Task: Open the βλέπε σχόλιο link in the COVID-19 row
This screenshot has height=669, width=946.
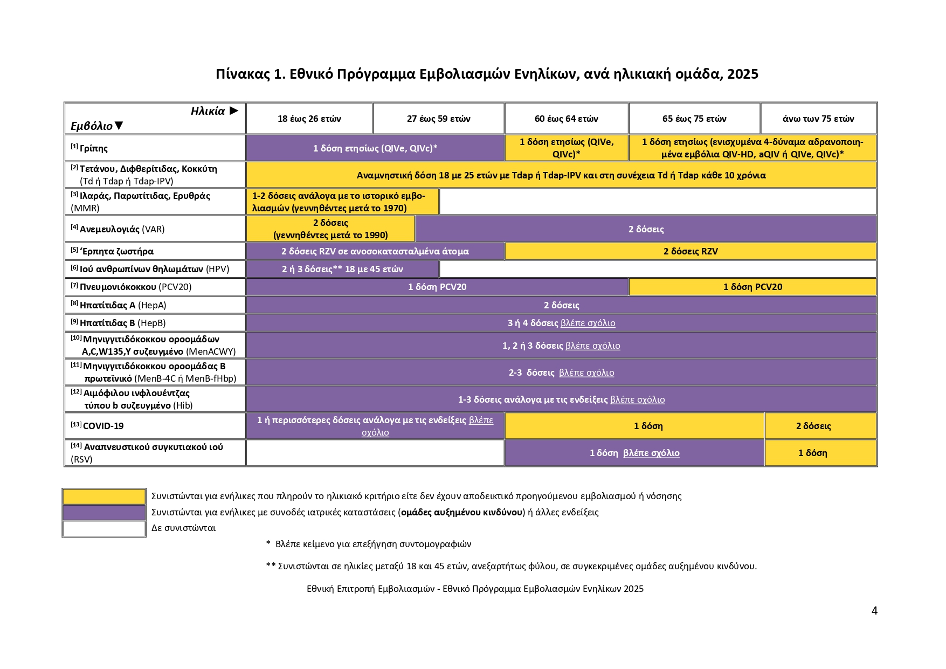Action: click(x=481, y=420)
